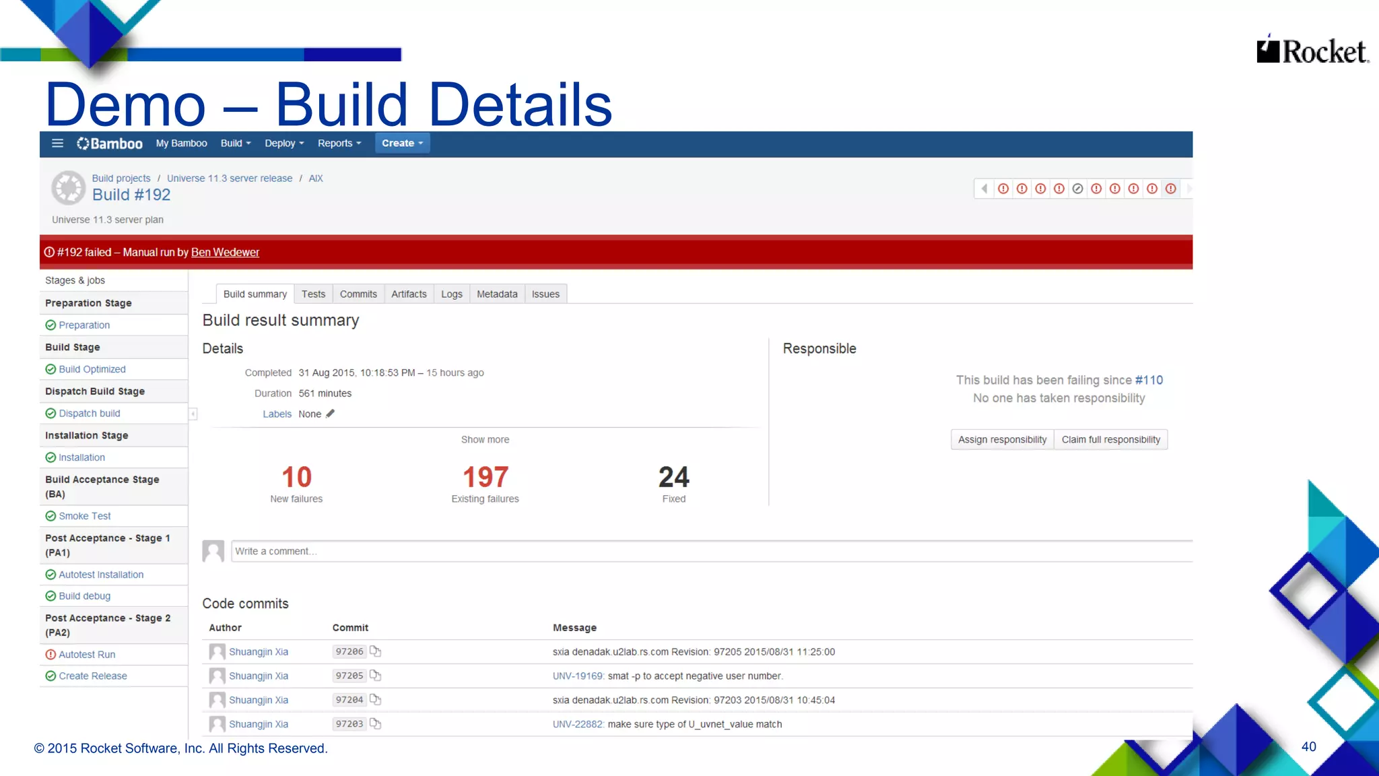This screenshot has width=1379, height=776.
Task: Select the first failed build icon in history navigator
Action: coord(1003,189)
